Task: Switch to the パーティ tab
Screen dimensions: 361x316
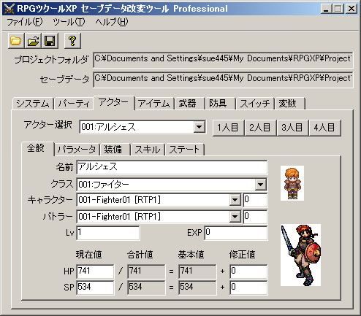Action: (74, 104)
